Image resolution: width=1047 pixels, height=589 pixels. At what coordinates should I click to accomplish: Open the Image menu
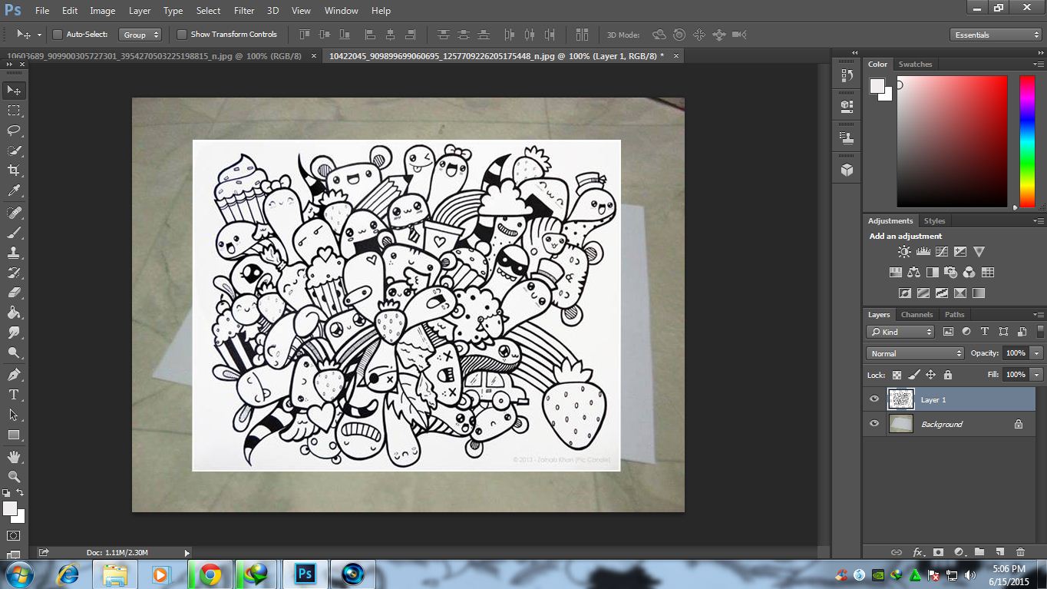coord(102,11)
